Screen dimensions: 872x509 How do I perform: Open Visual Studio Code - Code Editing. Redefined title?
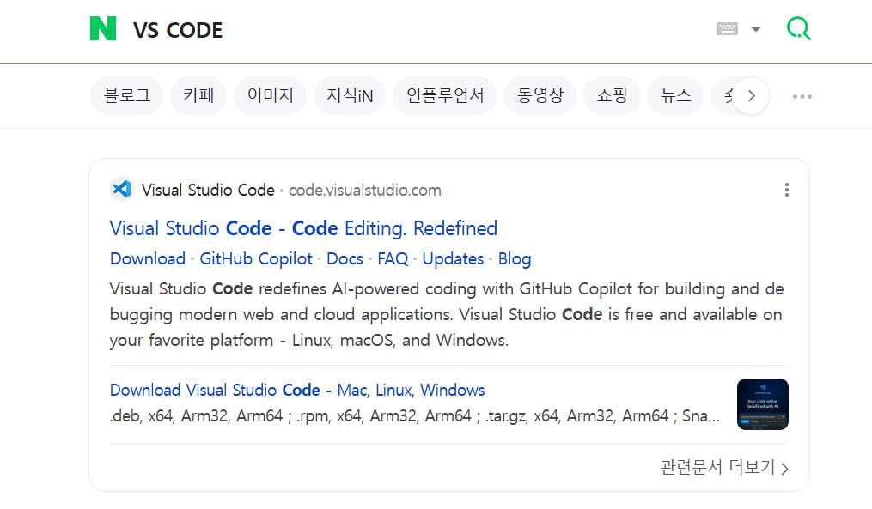[303, 228]
